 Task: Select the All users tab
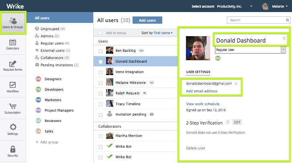pos(60,18)
